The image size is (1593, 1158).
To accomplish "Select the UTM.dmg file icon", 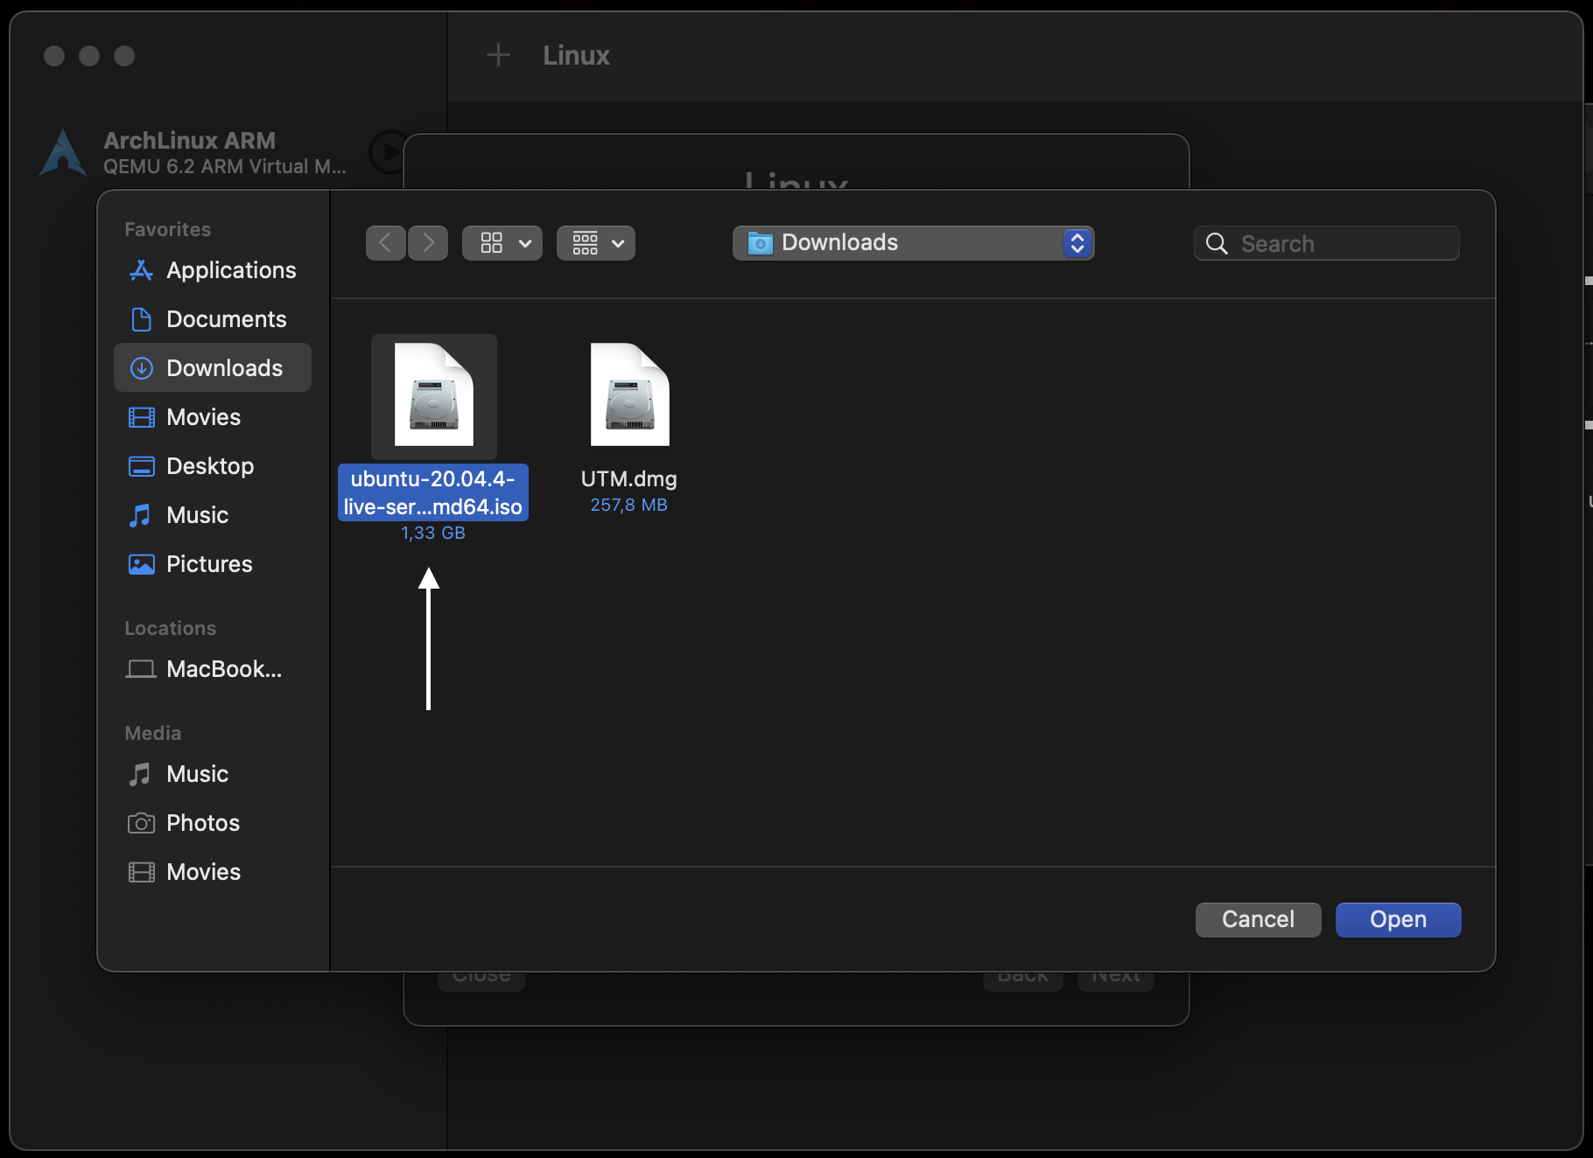I will click(629, 396).
